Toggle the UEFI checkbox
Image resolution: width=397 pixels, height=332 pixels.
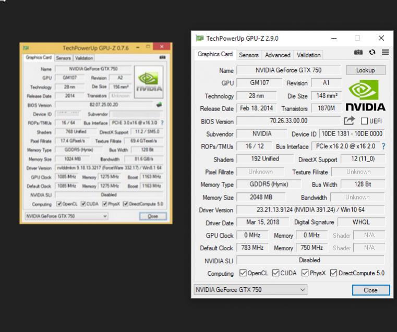(364, 121)
